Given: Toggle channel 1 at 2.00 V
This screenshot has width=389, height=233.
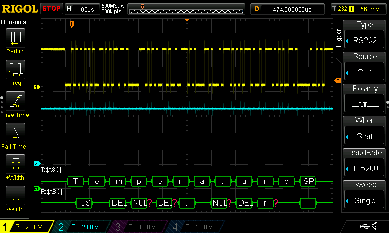Looking at the screenshot, I should pyautogui.click(x=27, y=227).
